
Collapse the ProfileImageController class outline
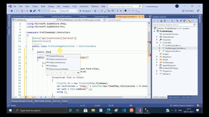click(26, 46)
